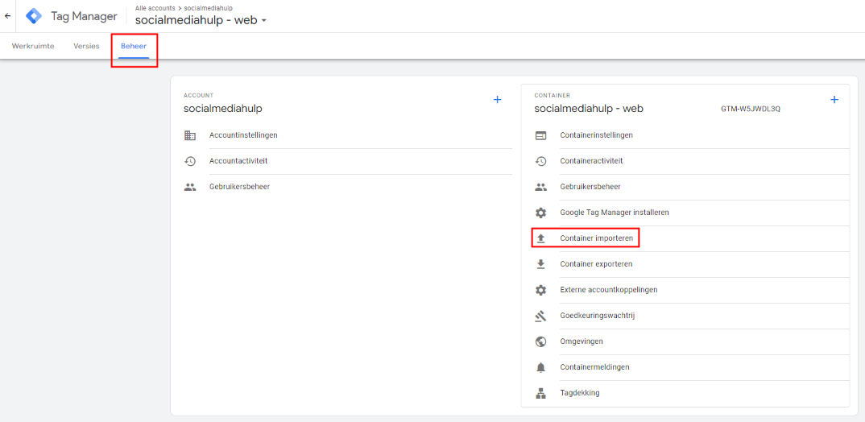
Task: Click the back arrow beside Tag Manager logo
Action: tap(8, 16)
